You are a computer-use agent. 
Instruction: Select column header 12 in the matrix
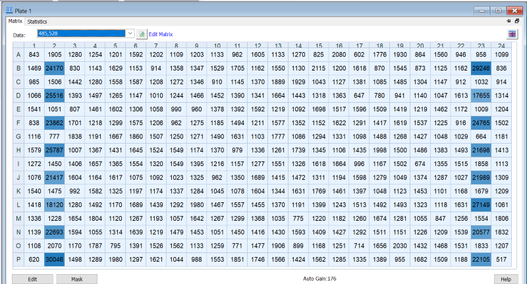258,45
